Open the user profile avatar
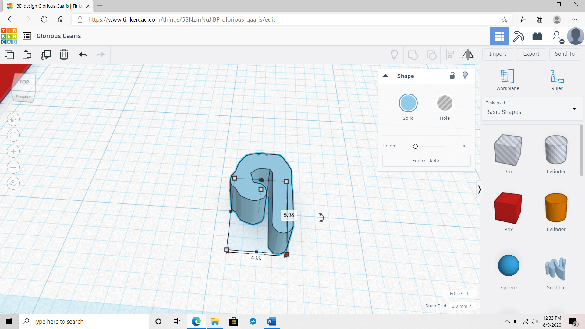Viewport: 585px width, 329px height. 576,36
